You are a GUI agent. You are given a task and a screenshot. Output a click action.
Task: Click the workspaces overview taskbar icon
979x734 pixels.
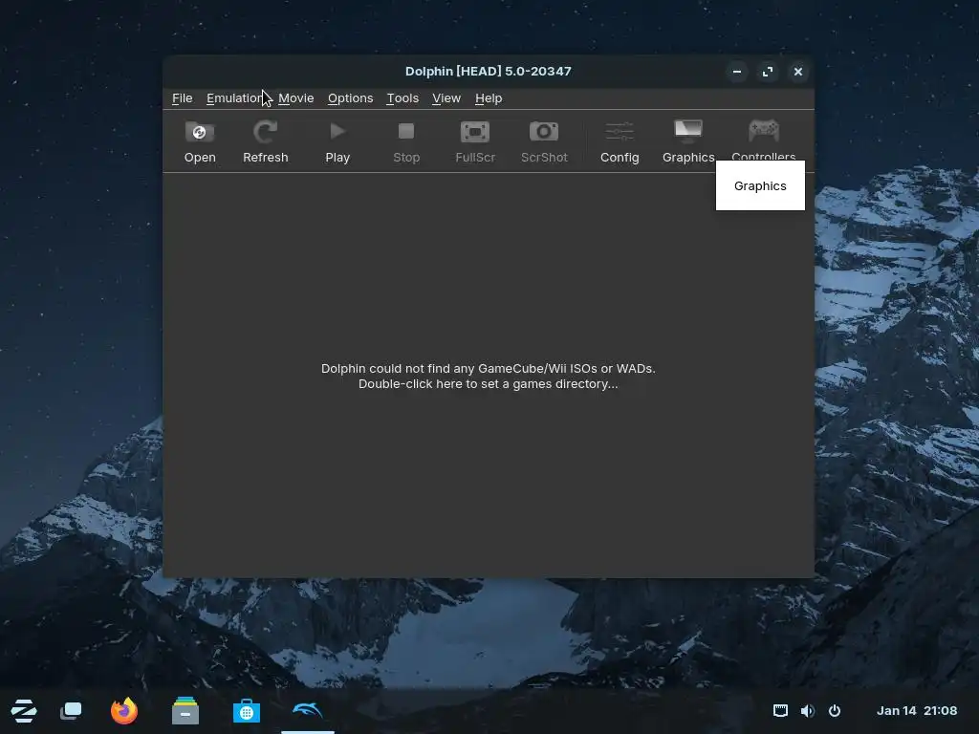tap(71, 711)
